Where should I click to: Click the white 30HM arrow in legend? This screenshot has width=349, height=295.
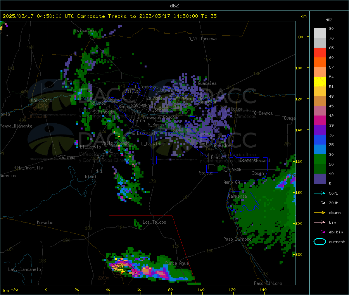[x=320, y=203]
